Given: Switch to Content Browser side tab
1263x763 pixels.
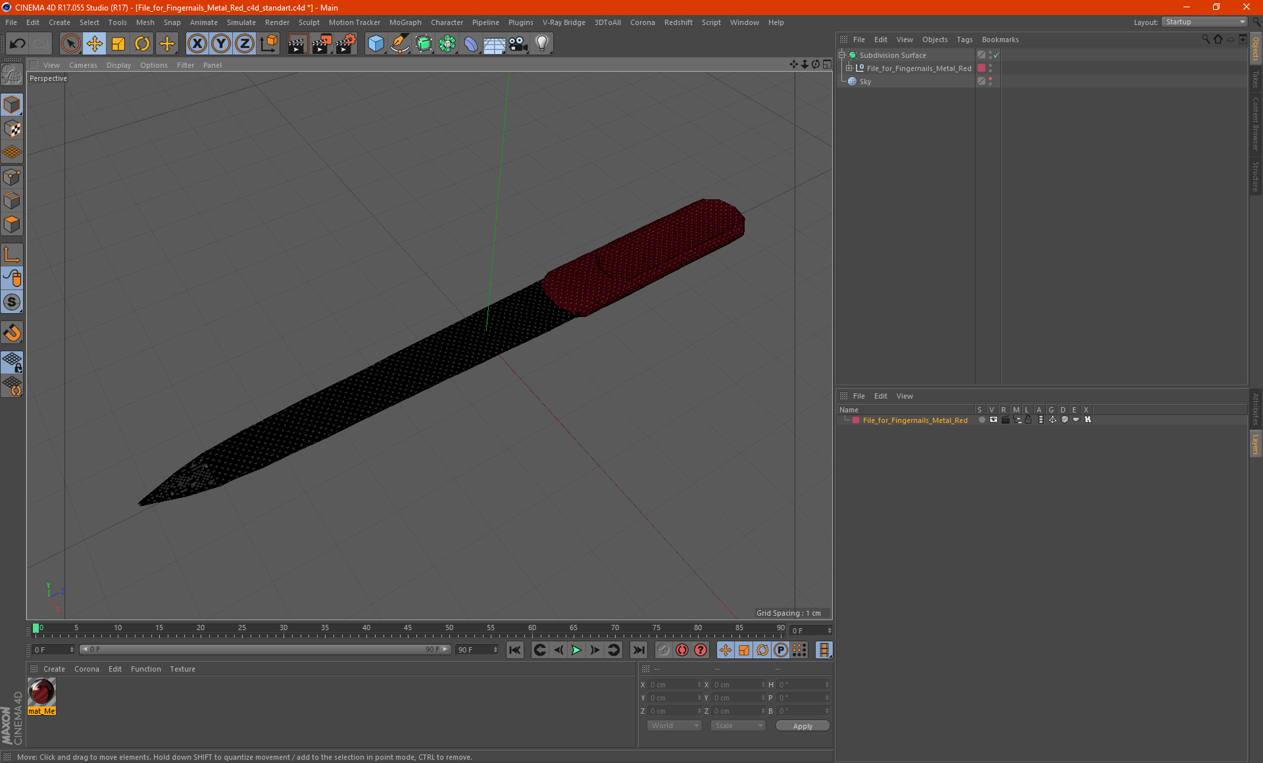Looking at the screenshot, I should pyautogui.click(x=1256, y=124).
